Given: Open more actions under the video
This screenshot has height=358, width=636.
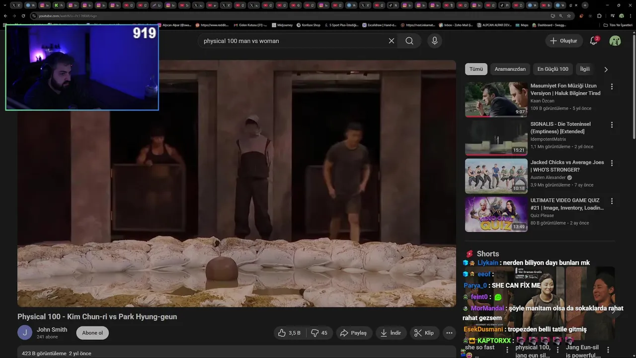Looking at the screenshot, I should [x=450, y=333].
